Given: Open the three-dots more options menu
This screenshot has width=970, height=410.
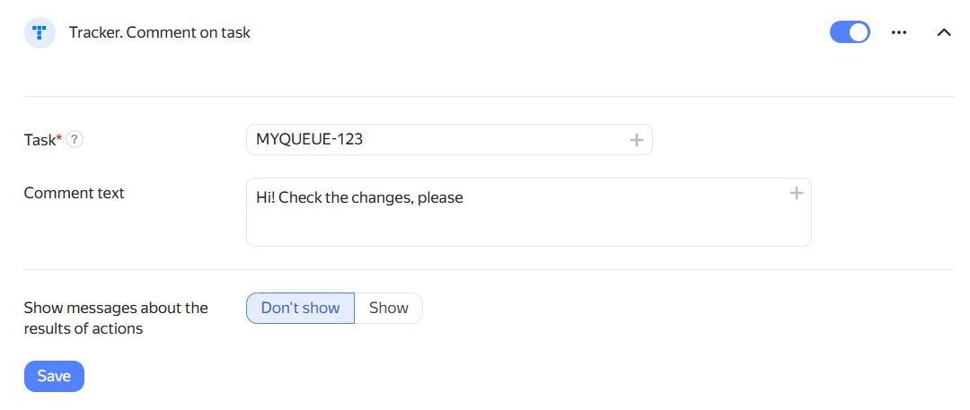Looking at the screenshot, I should [x=899, y=33].
